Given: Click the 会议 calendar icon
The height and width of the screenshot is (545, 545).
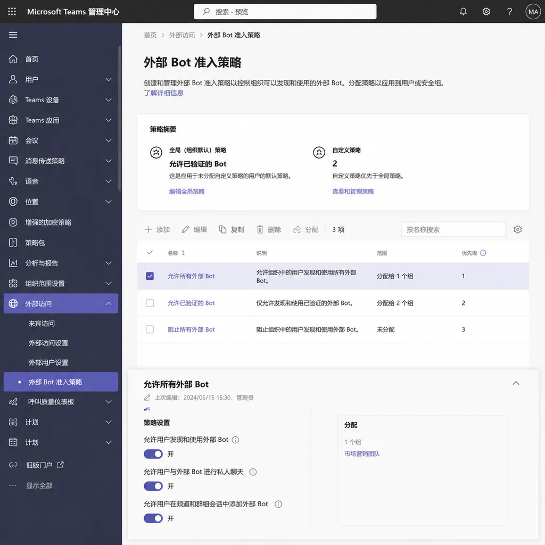Looking at the screenshot, I should [13, 141].
